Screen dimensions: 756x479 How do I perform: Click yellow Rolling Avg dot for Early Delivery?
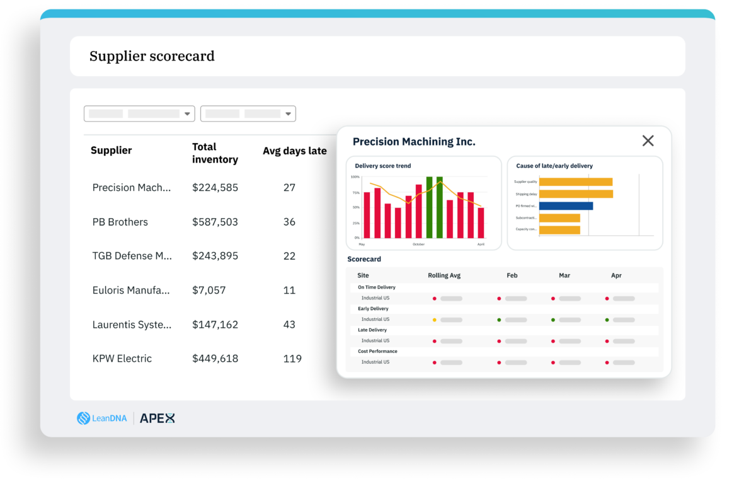[x=435, y=320]
